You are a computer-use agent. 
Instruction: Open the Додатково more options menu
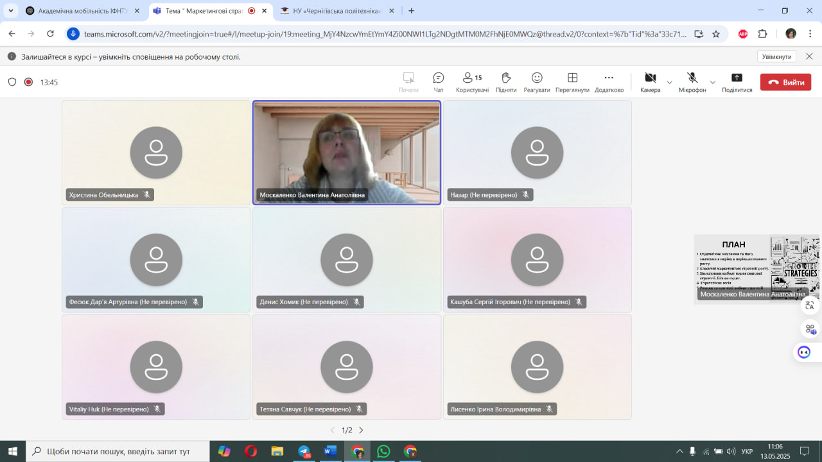pos(609,82)
